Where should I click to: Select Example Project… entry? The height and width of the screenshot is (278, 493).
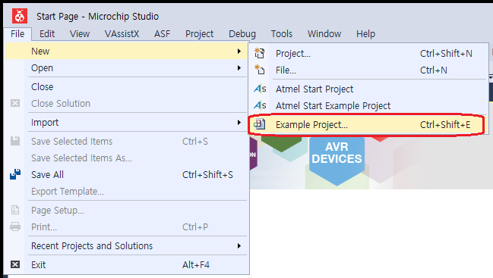tap(368, 124)
